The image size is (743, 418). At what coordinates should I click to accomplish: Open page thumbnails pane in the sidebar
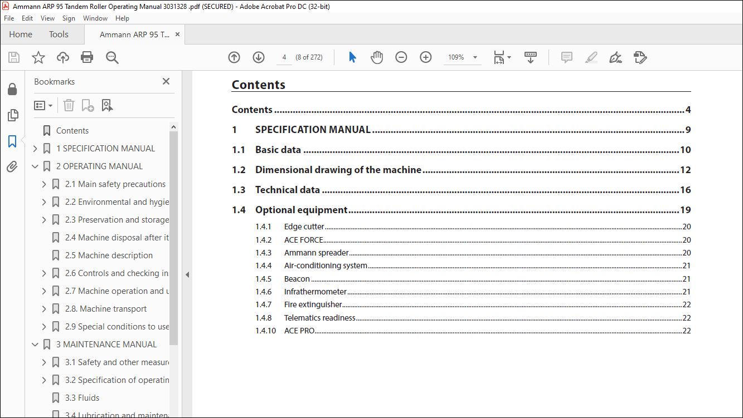[12, 115]
